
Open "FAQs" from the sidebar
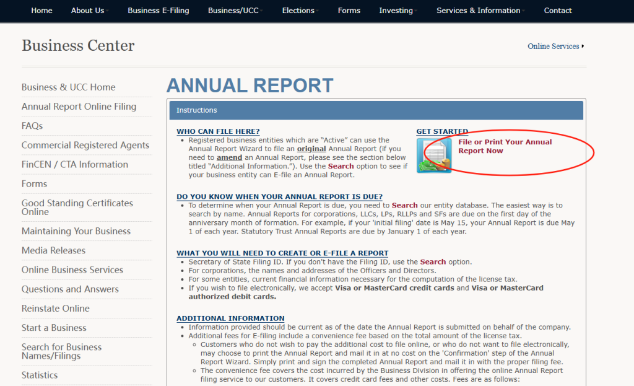(x=32, y=126)
